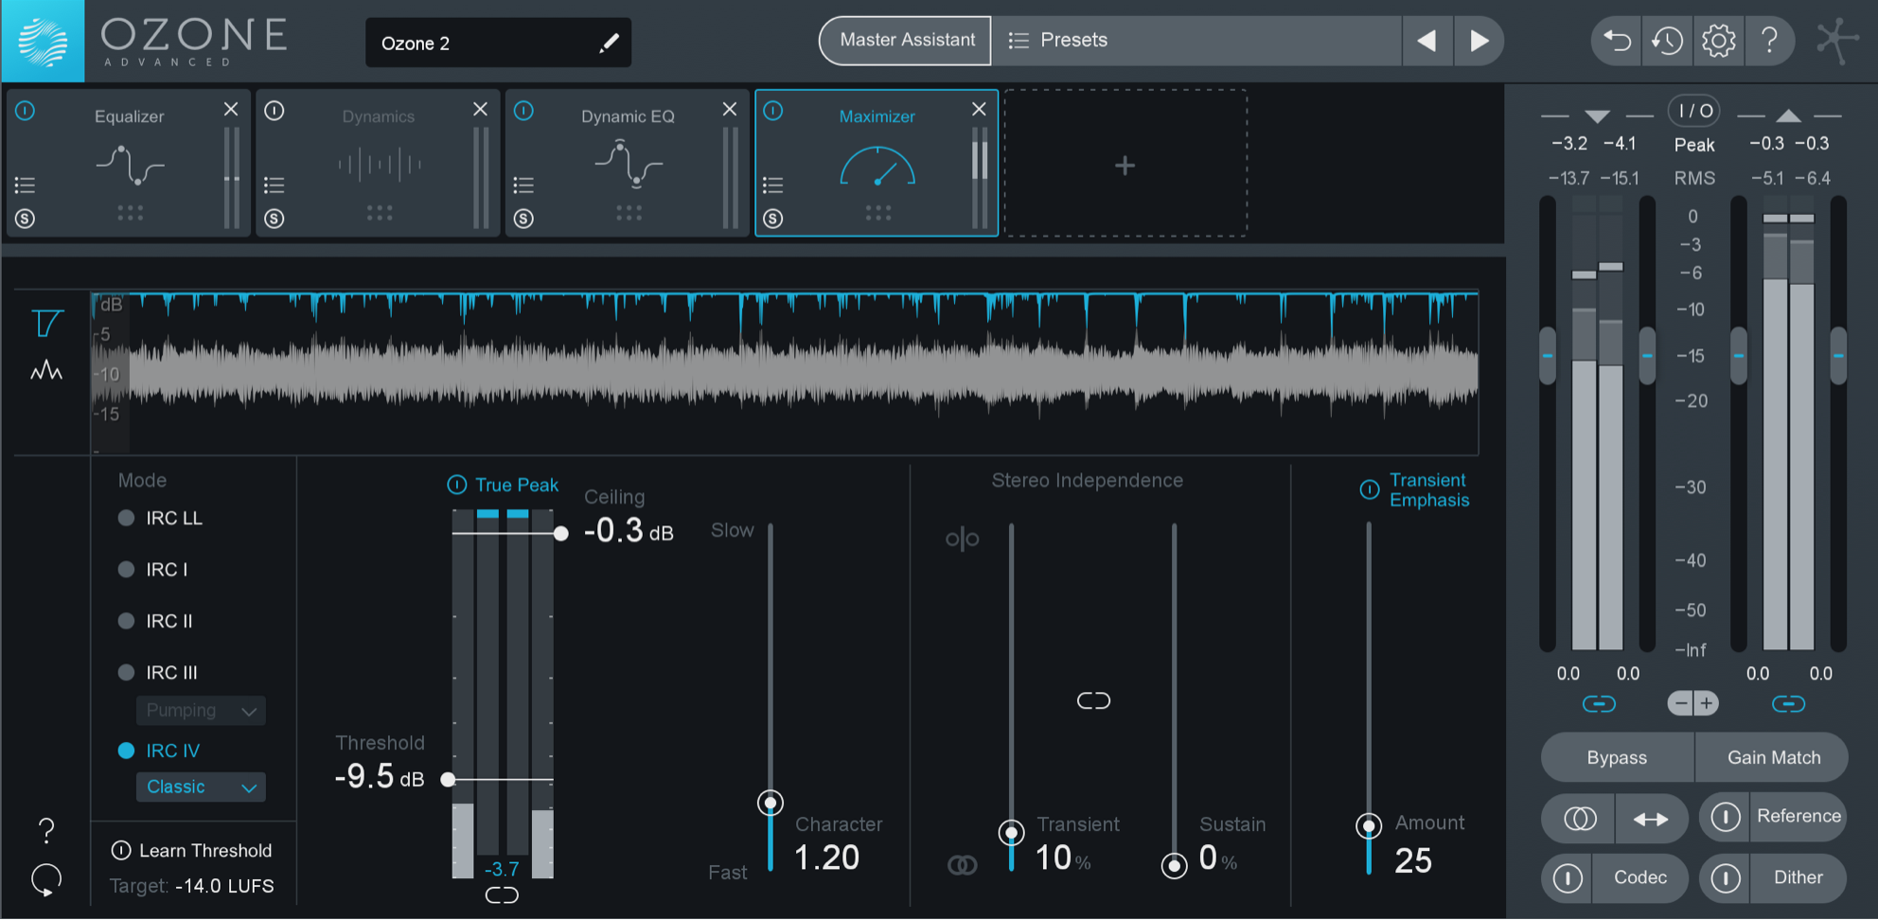Select the IRC III mode
The height and width of the screenshot is (920, 1878).
(126, 672)
